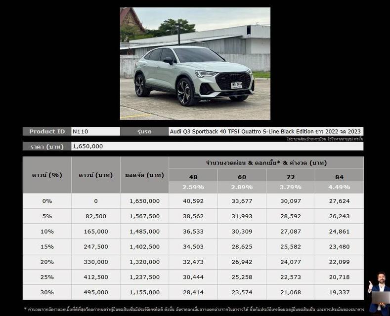Click the 84 installments column header
The width and height of the screenshot is (390, 316).
pos(339,177)
